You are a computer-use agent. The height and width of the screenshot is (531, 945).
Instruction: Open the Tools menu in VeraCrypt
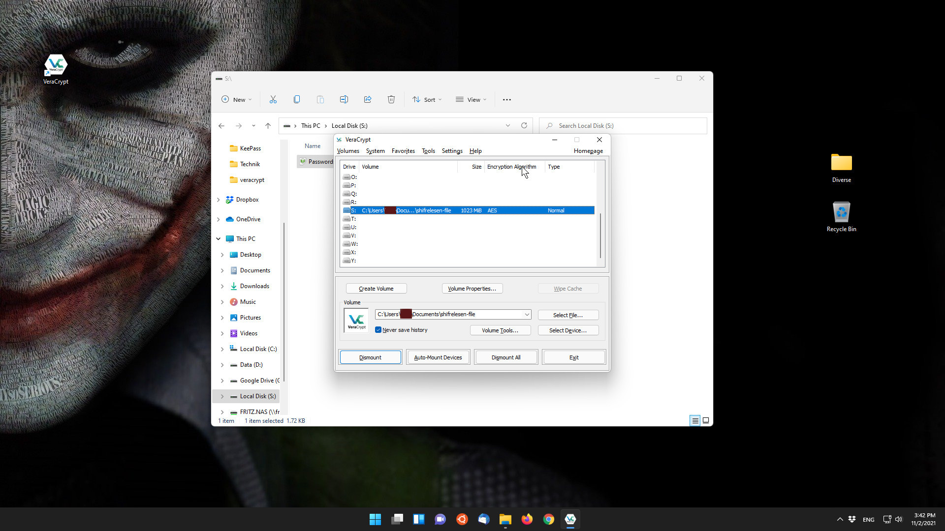click(x=428, y=151)
